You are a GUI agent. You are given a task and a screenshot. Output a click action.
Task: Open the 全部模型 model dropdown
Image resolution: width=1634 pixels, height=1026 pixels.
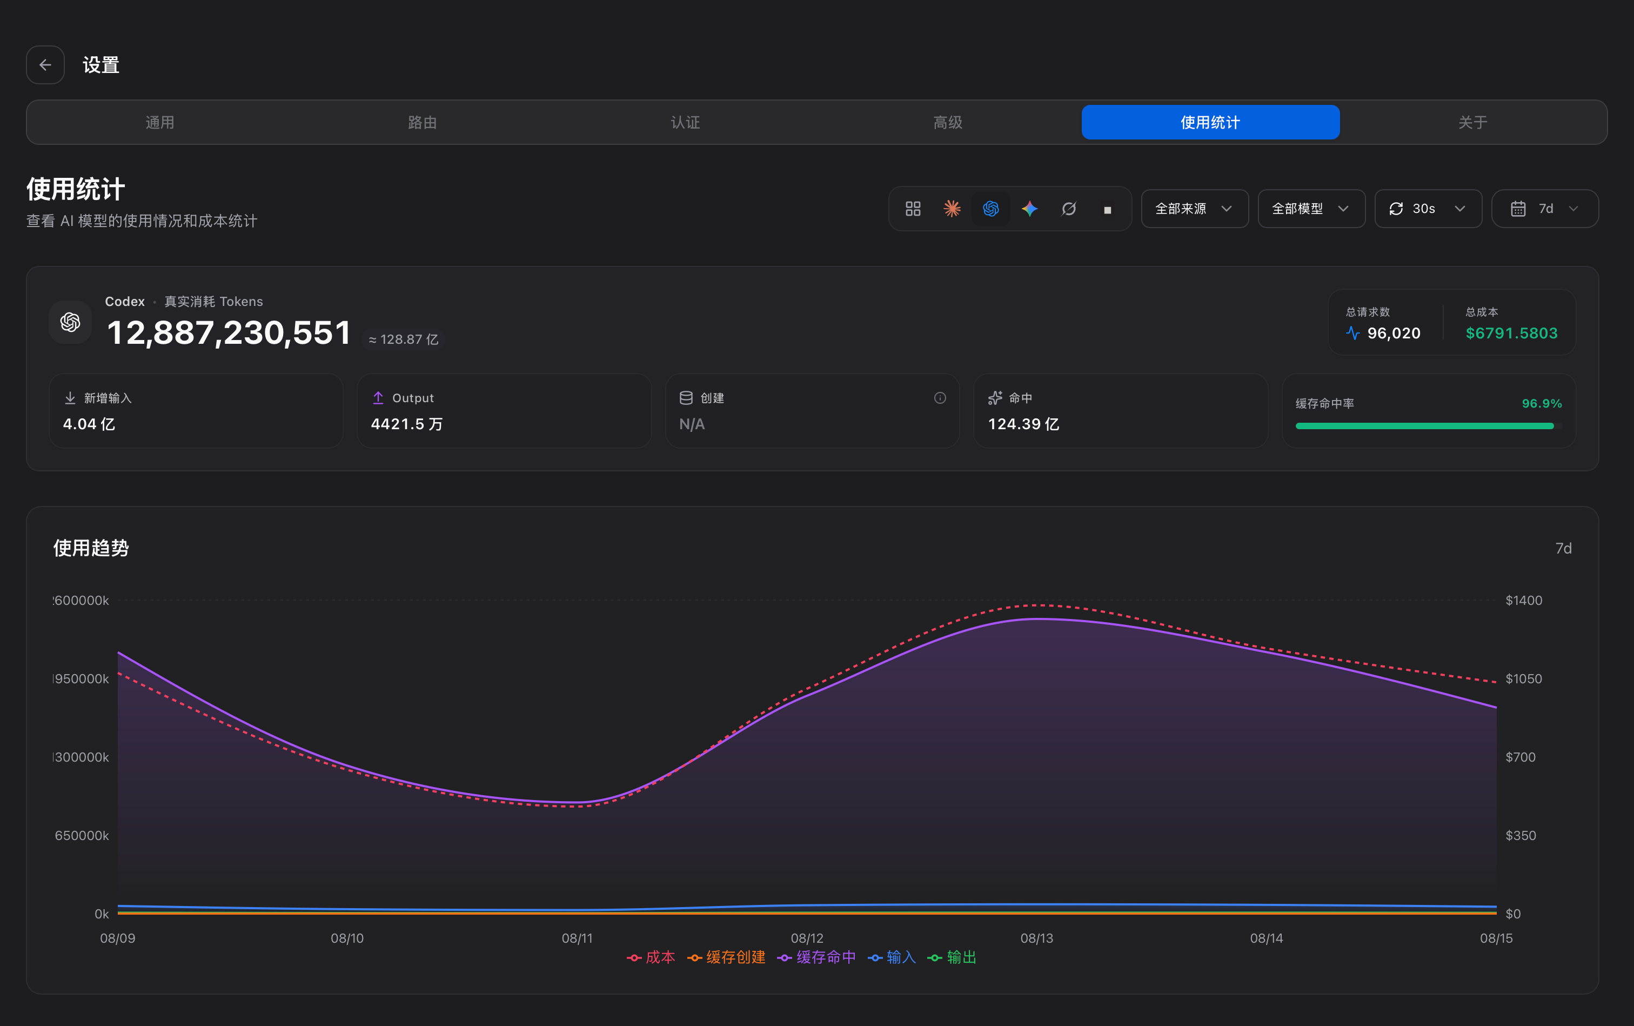(x=1311, y=208)
